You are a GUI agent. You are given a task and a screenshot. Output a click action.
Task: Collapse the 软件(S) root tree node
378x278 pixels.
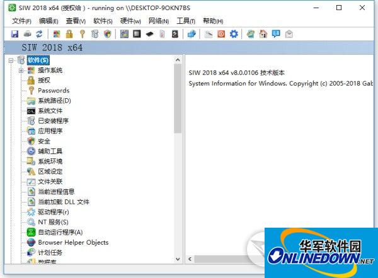tap(11, 60)
